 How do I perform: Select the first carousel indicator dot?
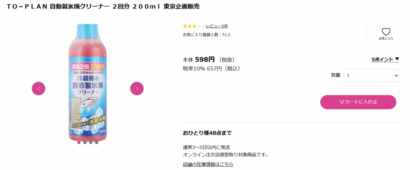tap(79, 142)
